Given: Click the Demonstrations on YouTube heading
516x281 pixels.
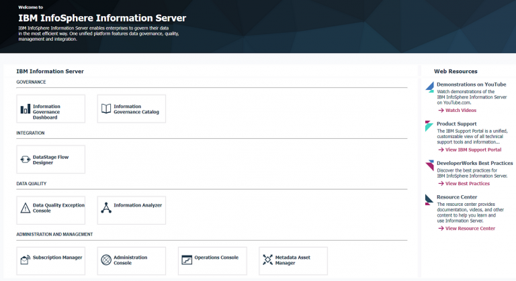Looking at the screenshot, I should pos(471,85).
